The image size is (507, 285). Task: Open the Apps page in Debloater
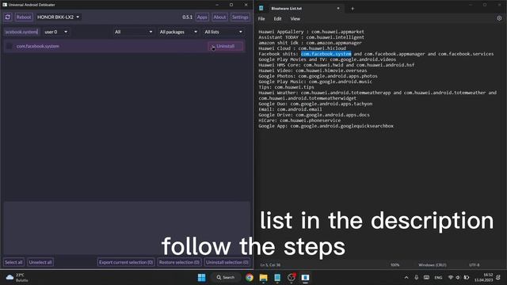point(202,17)
